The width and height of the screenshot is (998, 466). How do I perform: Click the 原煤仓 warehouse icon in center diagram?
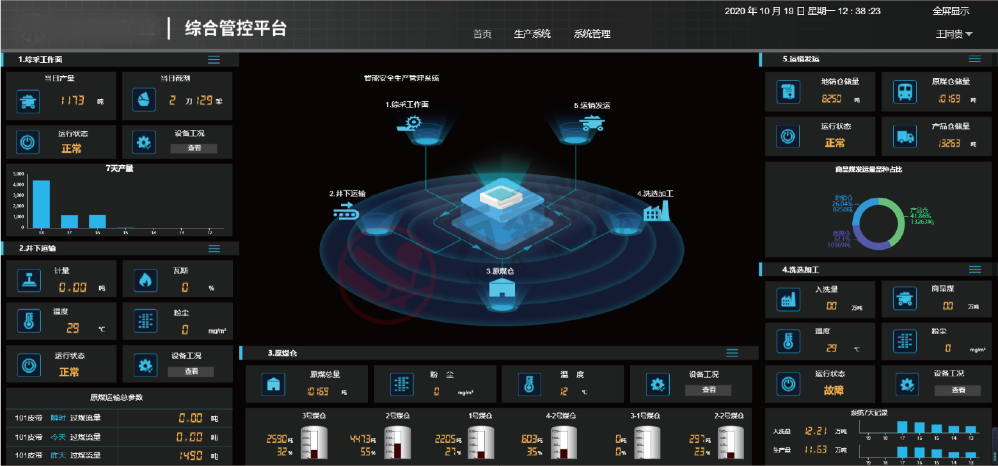(502, 288)
